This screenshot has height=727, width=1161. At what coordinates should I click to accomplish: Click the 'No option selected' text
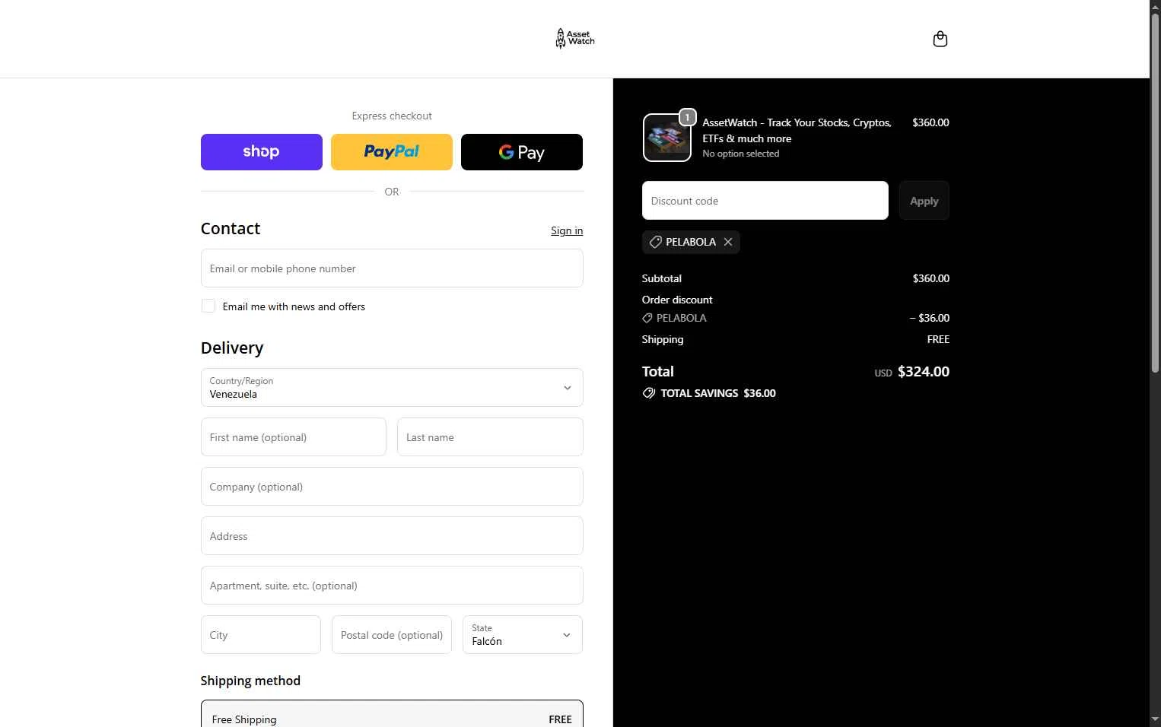click(741, 154)
